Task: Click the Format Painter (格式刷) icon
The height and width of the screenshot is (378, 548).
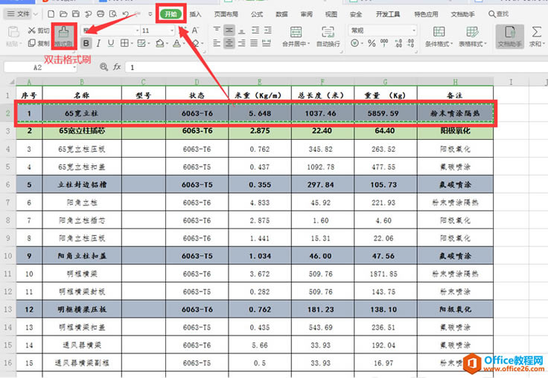Action: coord(64,33)
